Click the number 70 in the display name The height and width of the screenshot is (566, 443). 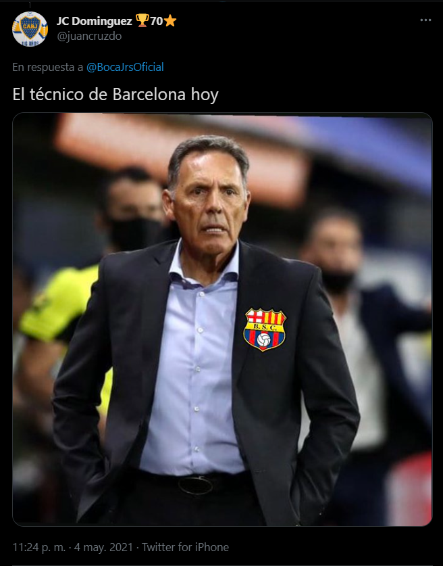pyautogui.click(x=157, y=21)
